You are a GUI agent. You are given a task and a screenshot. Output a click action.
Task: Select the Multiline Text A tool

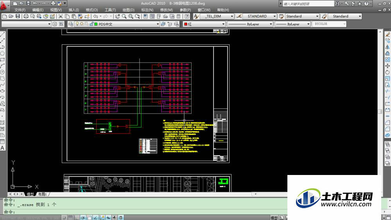(2, 148)
